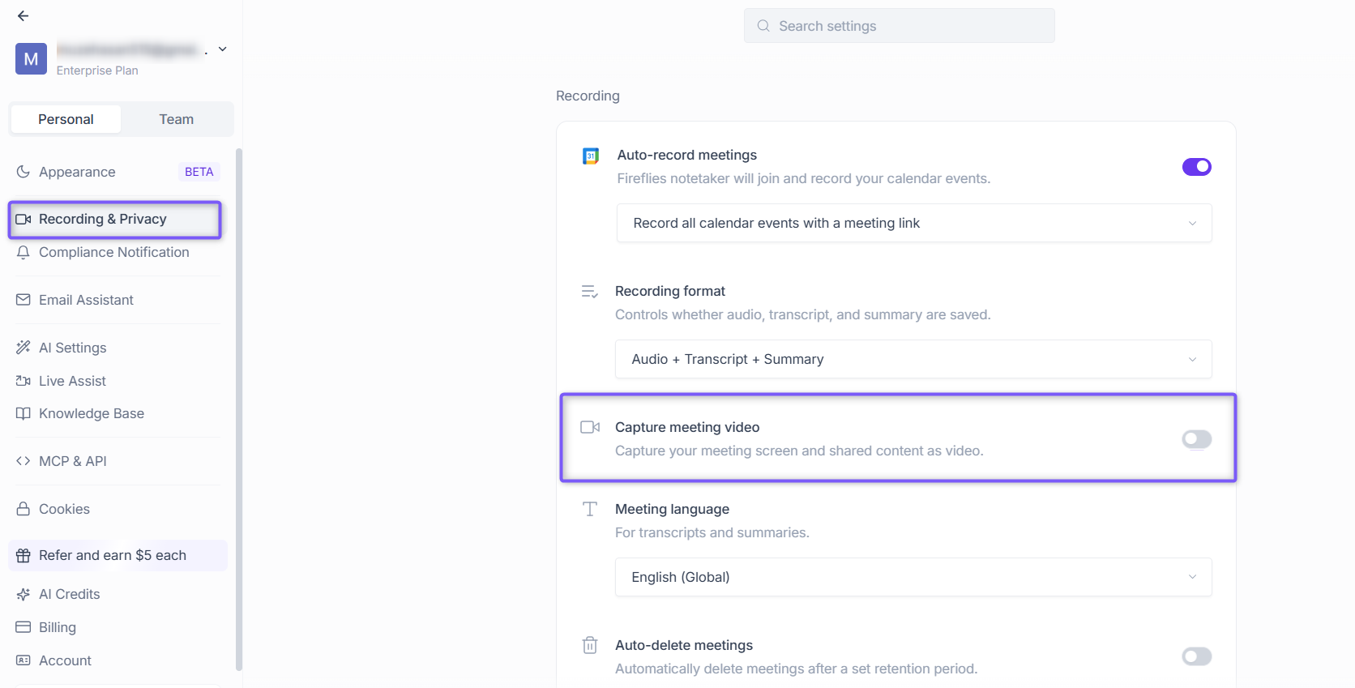Viewport: 1355px width, 688px height.
Task: Click the Recording section heading
Action: click(588, 96)
